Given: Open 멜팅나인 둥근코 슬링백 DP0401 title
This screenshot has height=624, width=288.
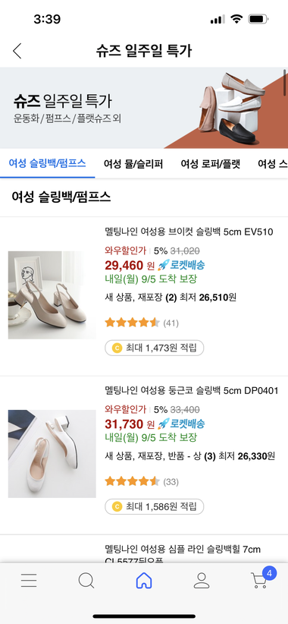Looking at the screenshot, I should click(192, 390).
